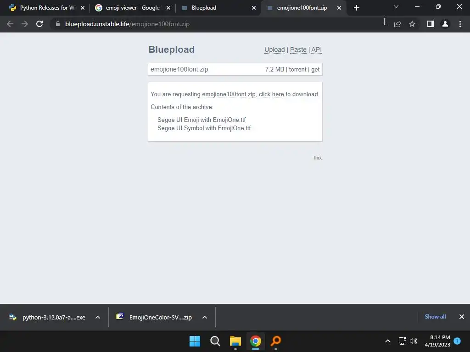Open volume control tray icon
Viewport: 470px width, 352px height.
tap(414, 341)
